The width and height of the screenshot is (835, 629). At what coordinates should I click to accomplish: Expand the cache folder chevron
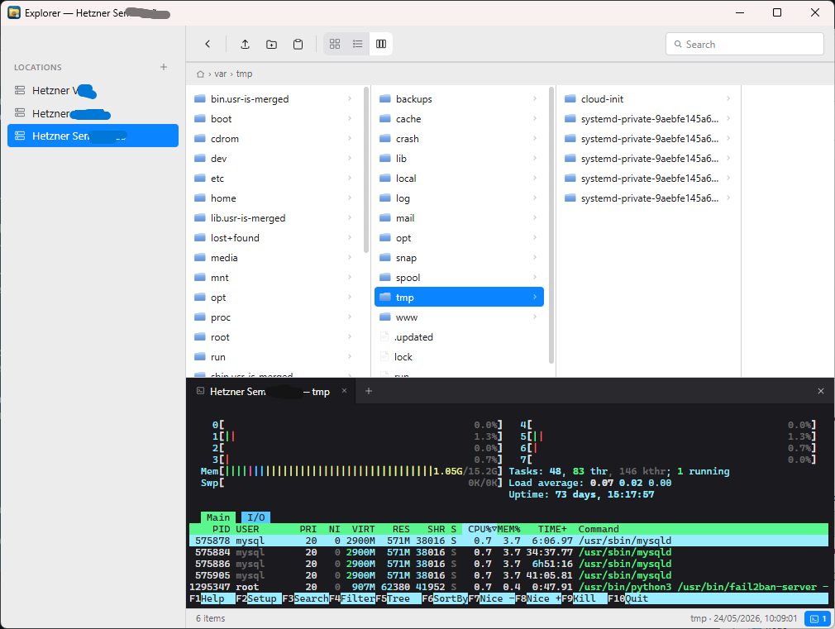(535, 118)
